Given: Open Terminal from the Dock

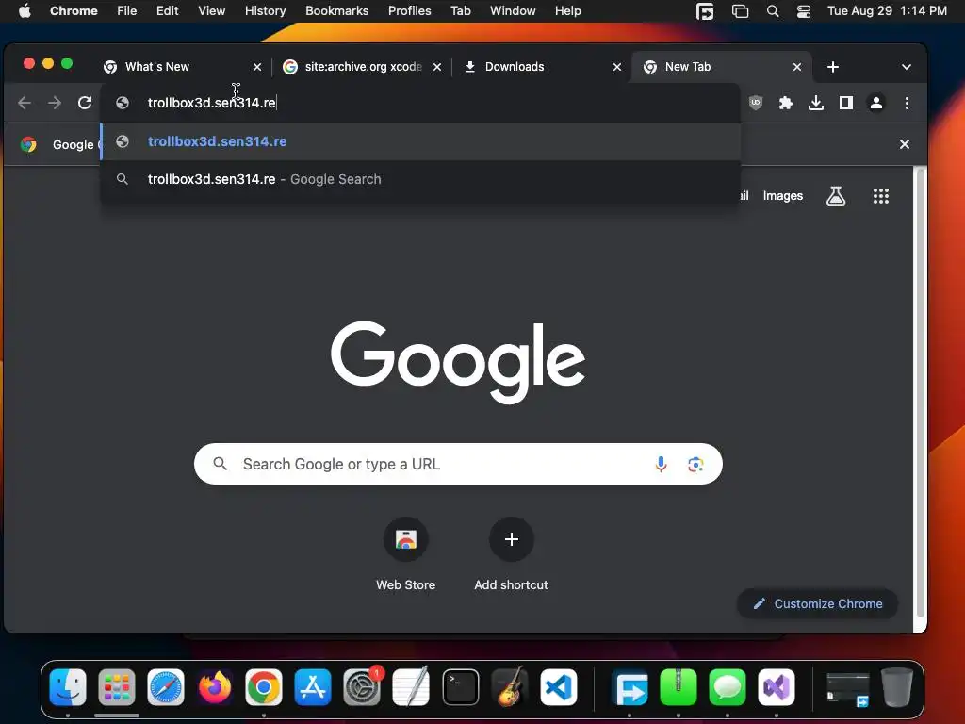Looking at the screenshot, I should click(x=460, y=687).
